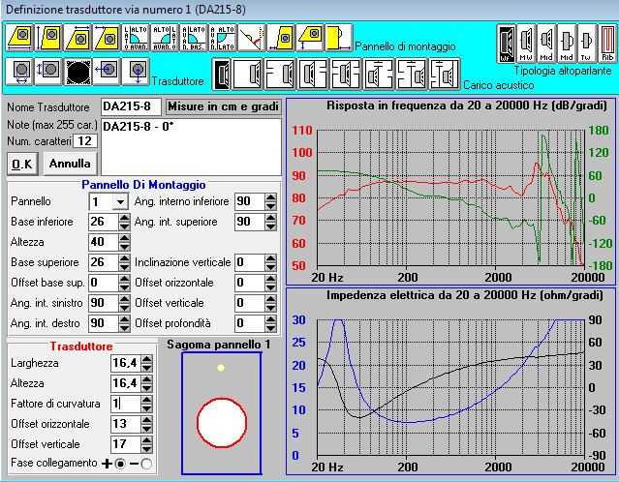This screenshot has height=482, width=619.
Task: Cancel with the Annulla button
Action: coord(70,164)
